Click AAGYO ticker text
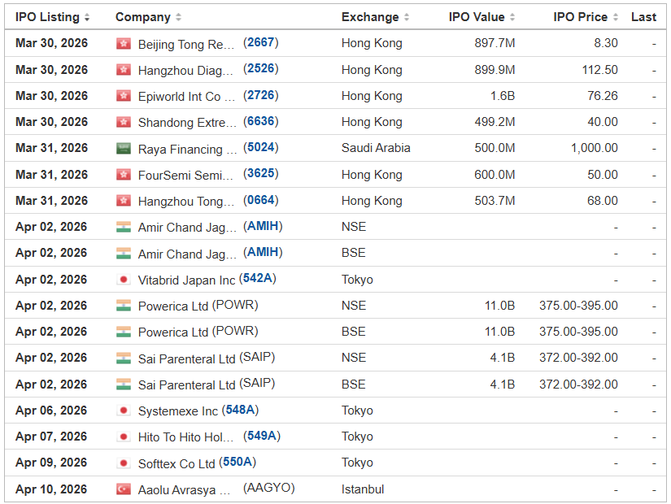This screenshot has height=504, width=671. pos(268,488)
